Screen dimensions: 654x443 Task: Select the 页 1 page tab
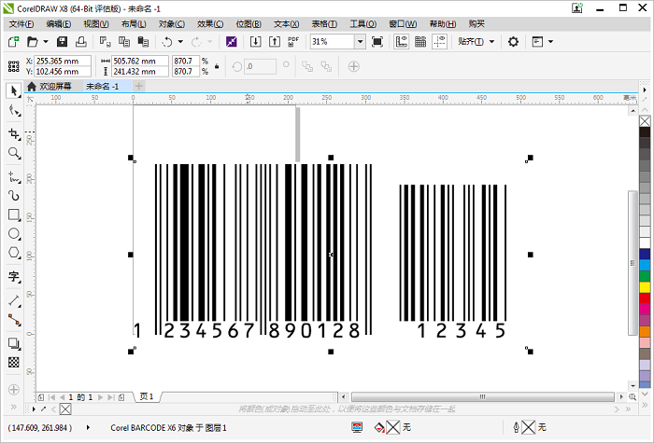[147, 396]
